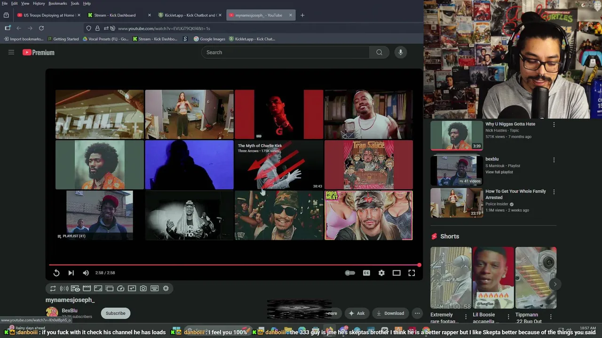
Task: Open options for Why U Gotta Hate video
Action: [554, 124]
